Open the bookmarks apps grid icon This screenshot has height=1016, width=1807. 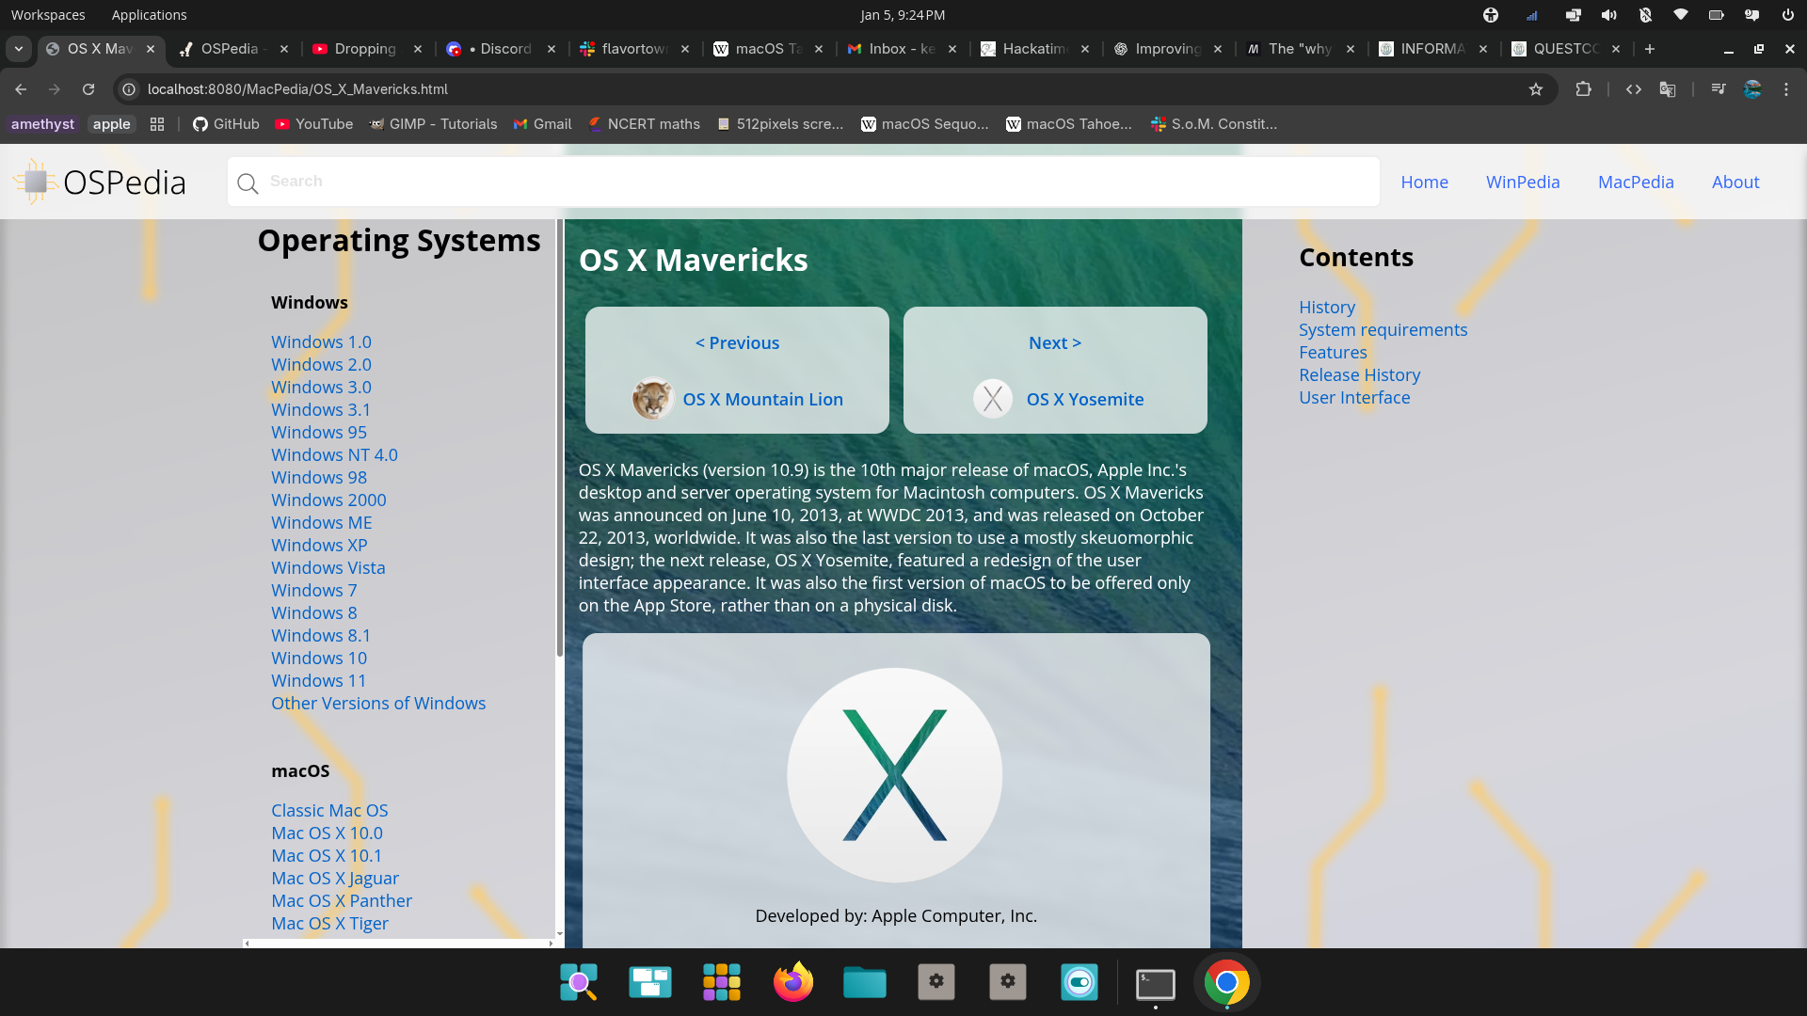[x=157, y=124]
